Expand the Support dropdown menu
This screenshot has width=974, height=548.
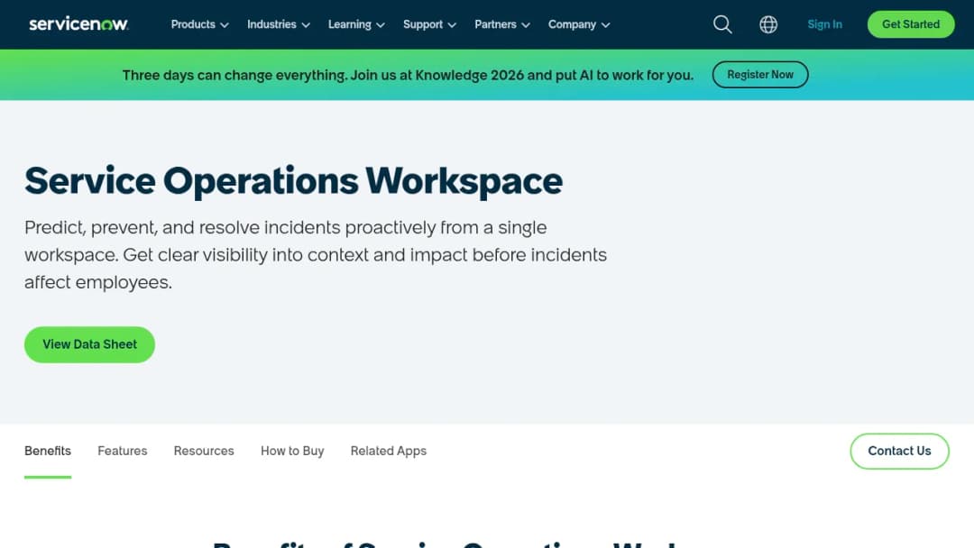(x=430, y=24)
